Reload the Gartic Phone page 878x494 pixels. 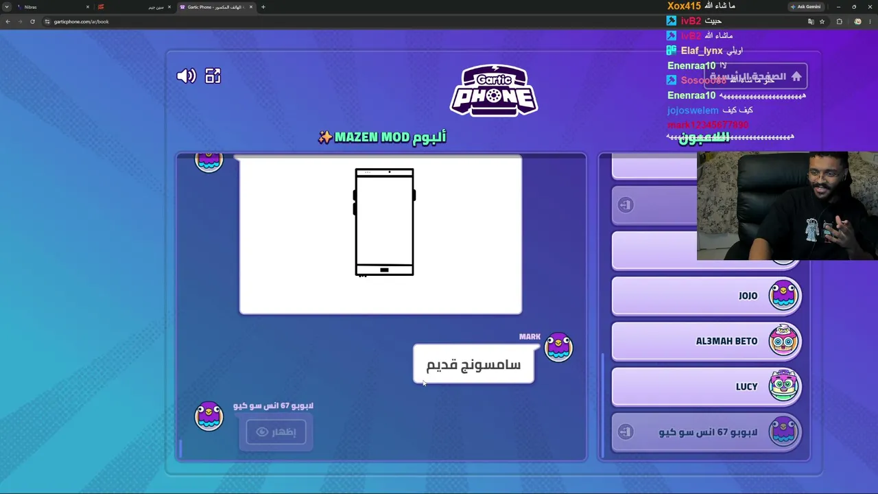[32, 21]
